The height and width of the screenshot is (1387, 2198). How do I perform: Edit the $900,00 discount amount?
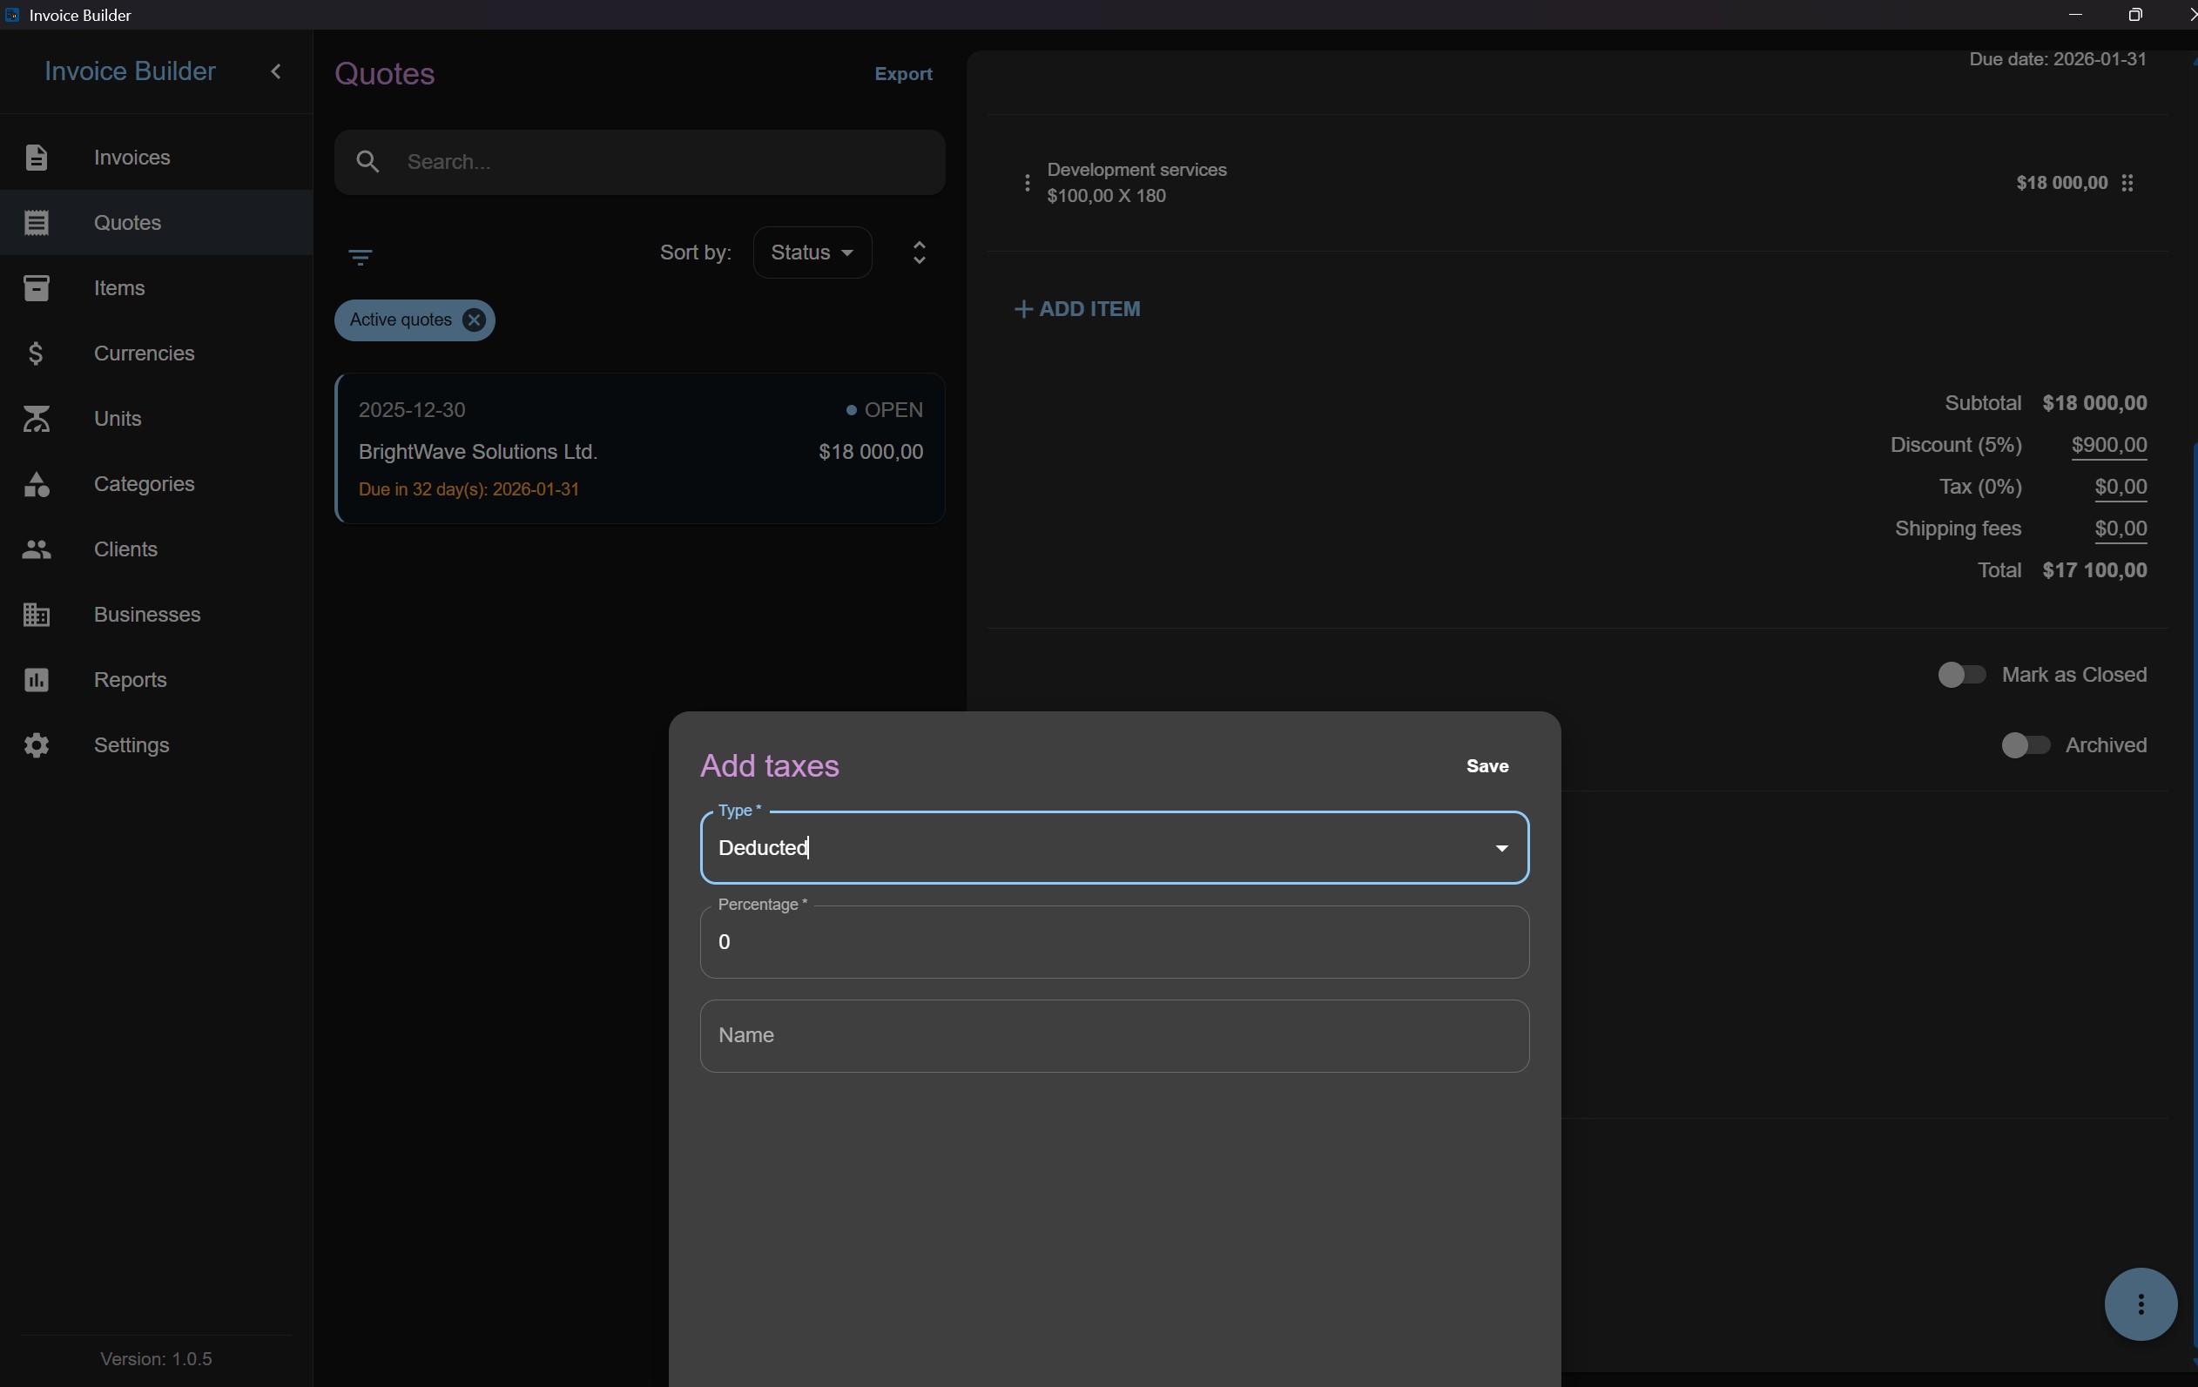(2108, 445)
